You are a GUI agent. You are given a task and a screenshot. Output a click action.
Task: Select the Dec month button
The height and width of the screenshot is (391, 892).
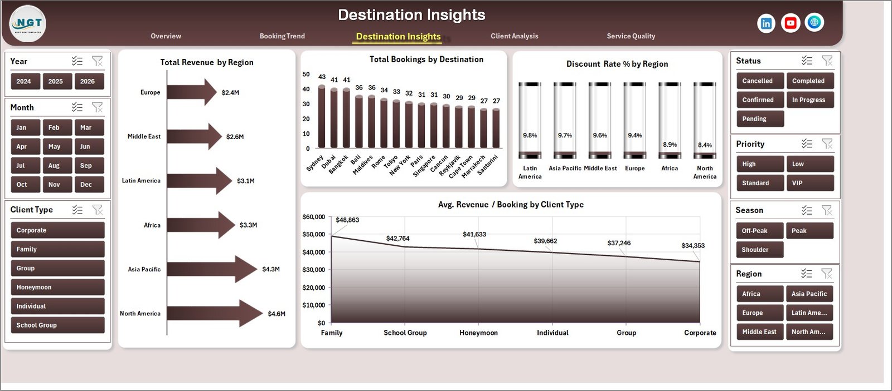tap(89, 184)
